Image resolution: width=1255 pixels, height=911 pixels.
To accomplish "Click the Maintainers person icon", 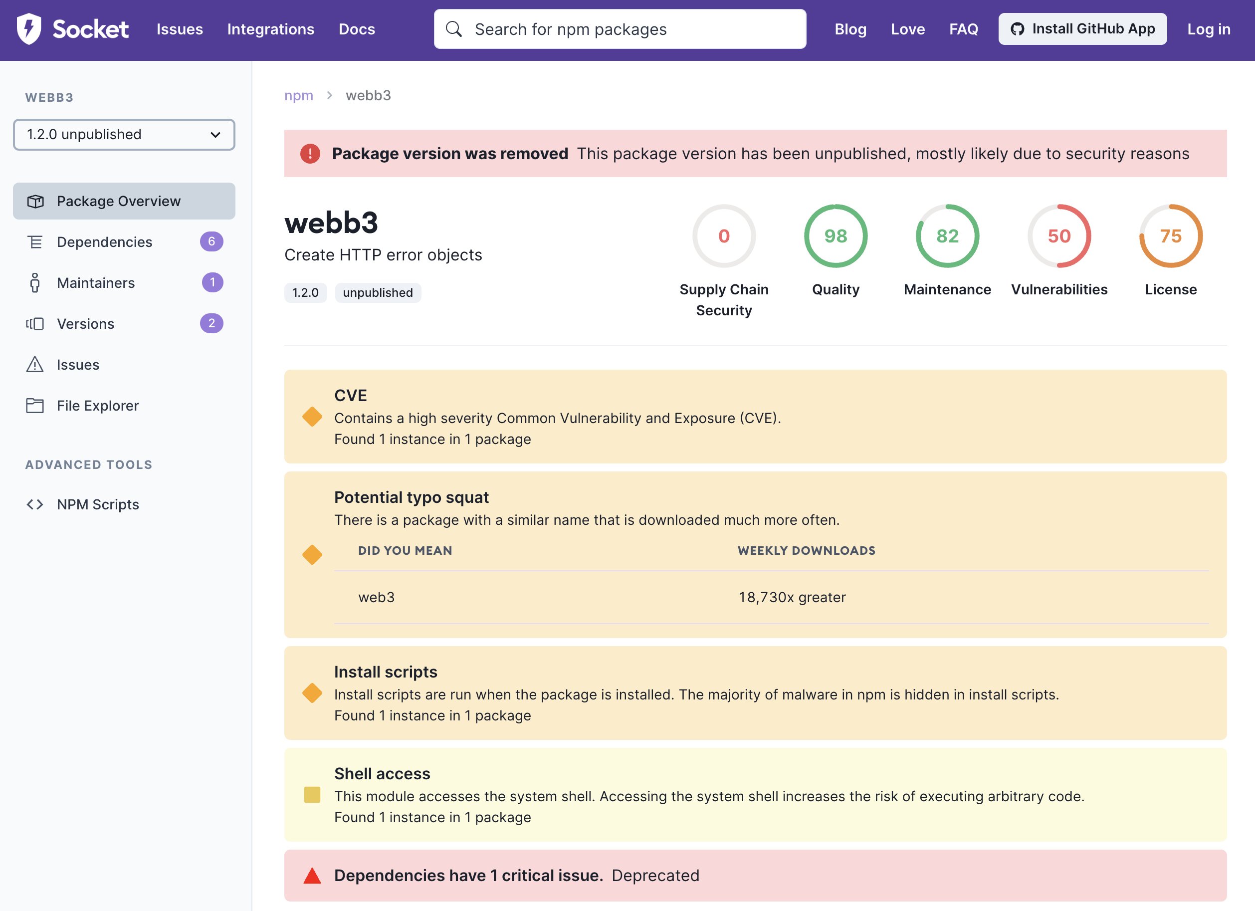I will (35, 283).
